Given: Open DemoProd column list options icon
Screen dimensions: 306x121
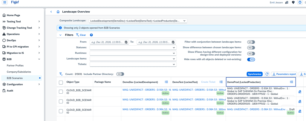Looking at the screenshot, I should 292,82.
